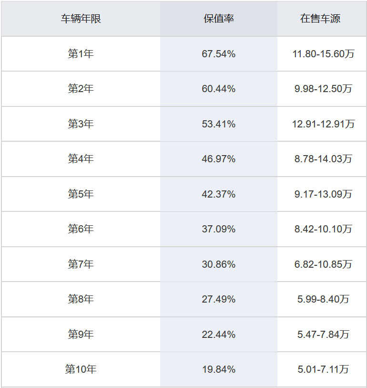Click the 22.44% retention value

(218, 335)
